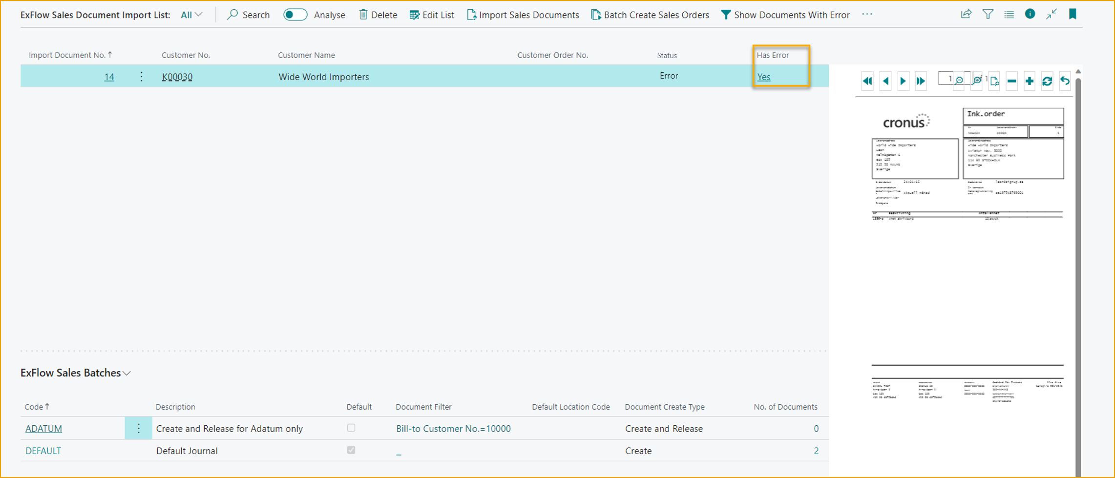
Task: Toggle the Analyse switch
Action: [x=295, y=15]
